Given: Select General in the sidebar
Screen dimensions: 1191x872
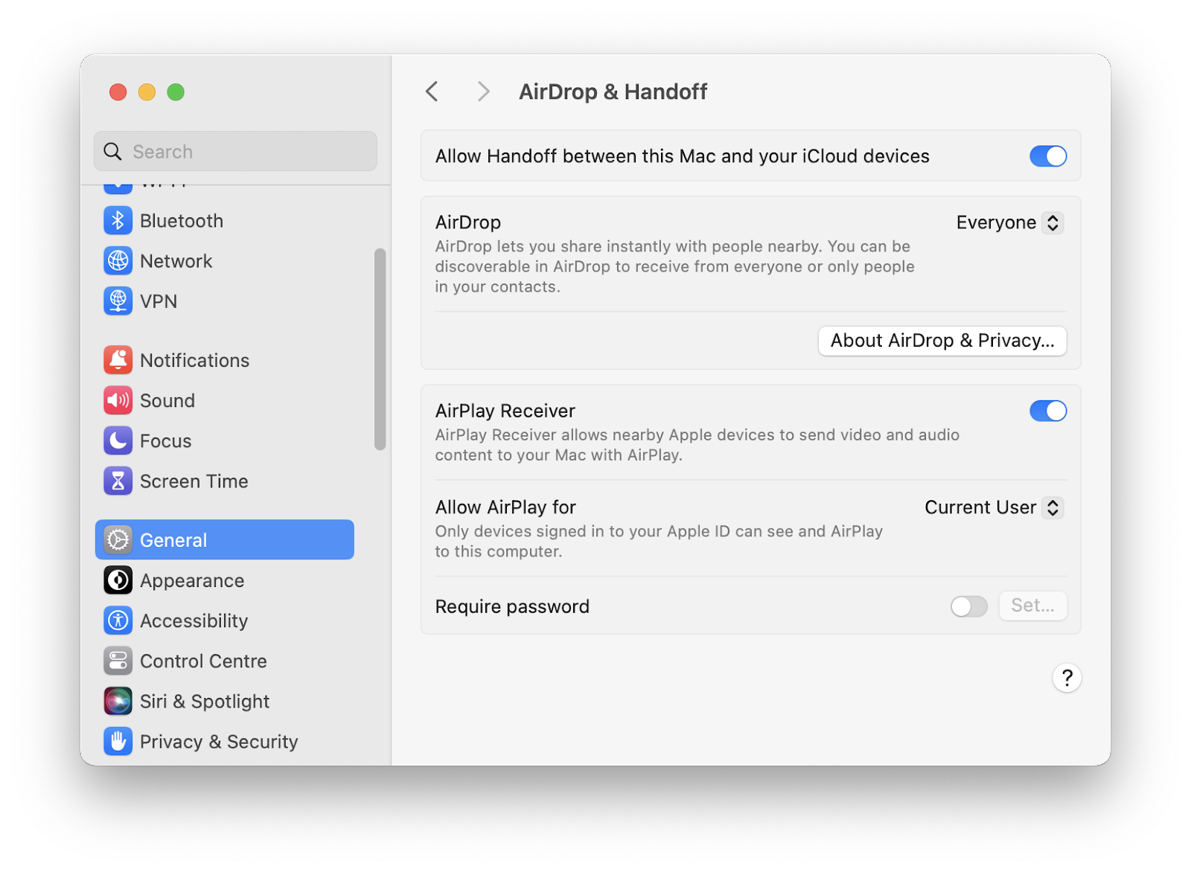Looking at the screenshot, I should click(173, 539).
